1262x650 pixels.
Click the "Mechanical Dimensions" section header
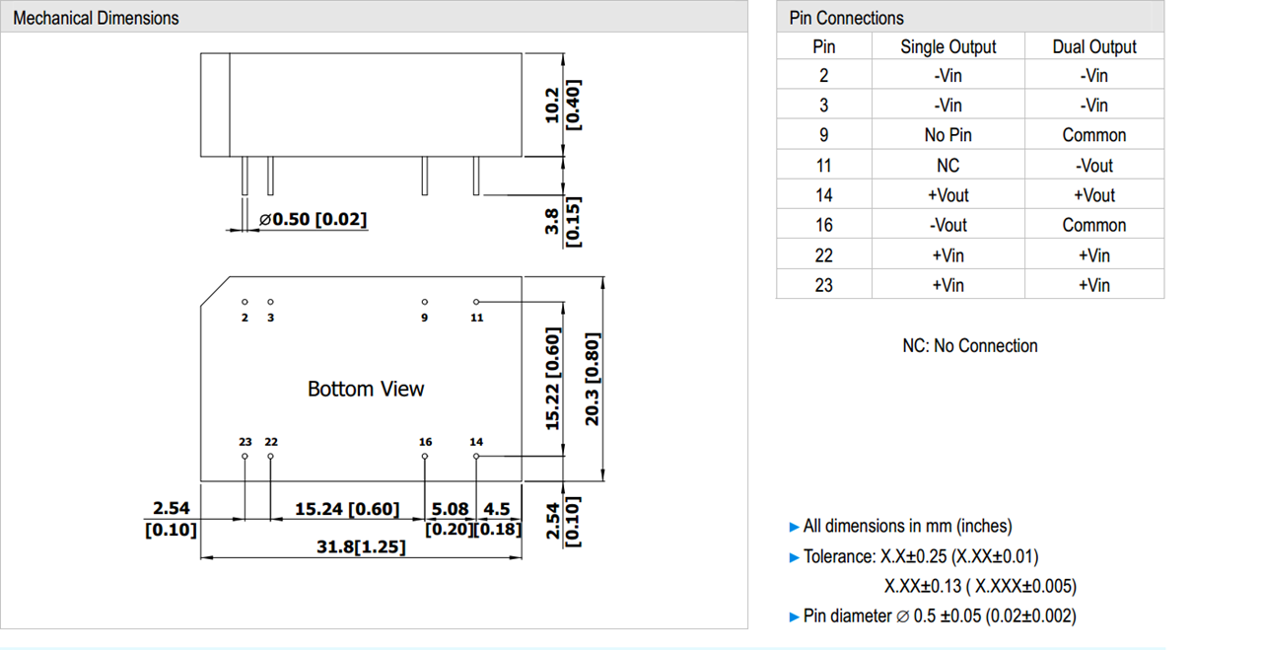tap(97, 18)
